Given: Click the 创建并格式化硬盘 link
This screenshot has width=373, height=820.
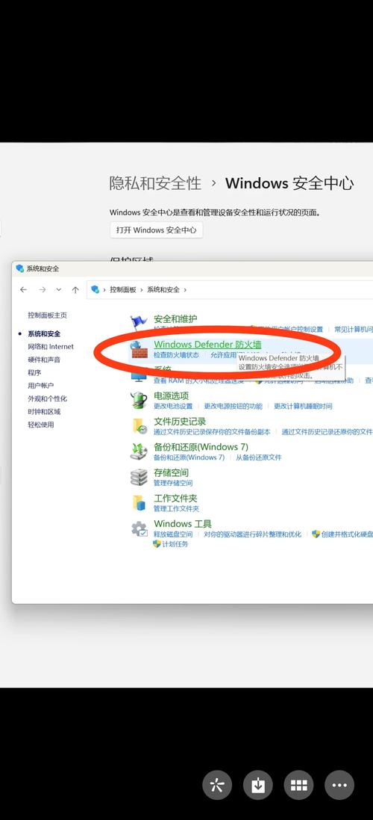Looking at the screenshot, I should [348, 534].
